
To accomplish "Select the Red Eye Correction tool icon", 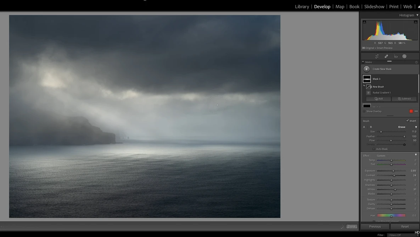I will [396, 56].
